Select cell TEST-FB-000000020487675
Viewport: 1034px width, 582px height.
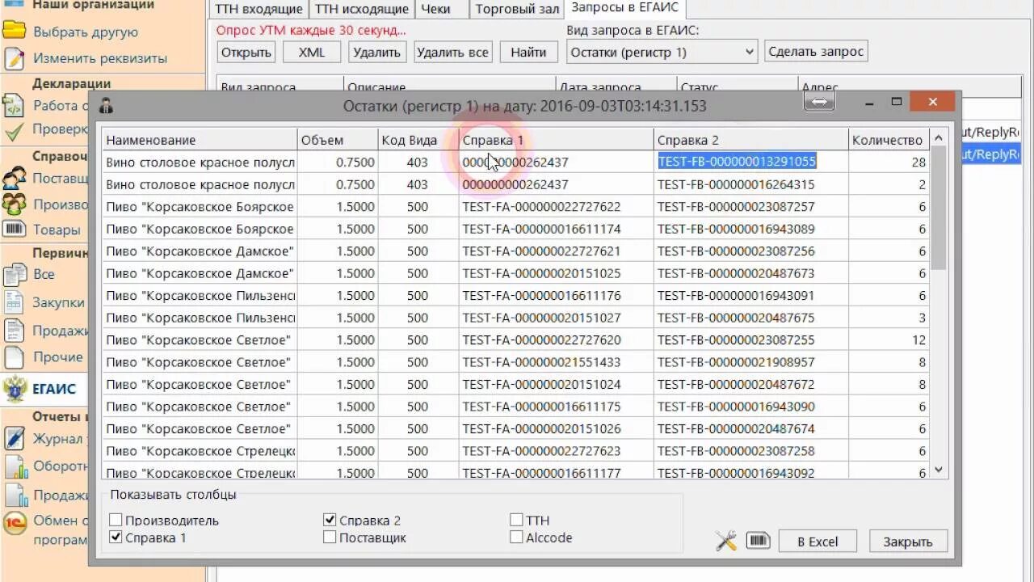click(x=751, y=318)
